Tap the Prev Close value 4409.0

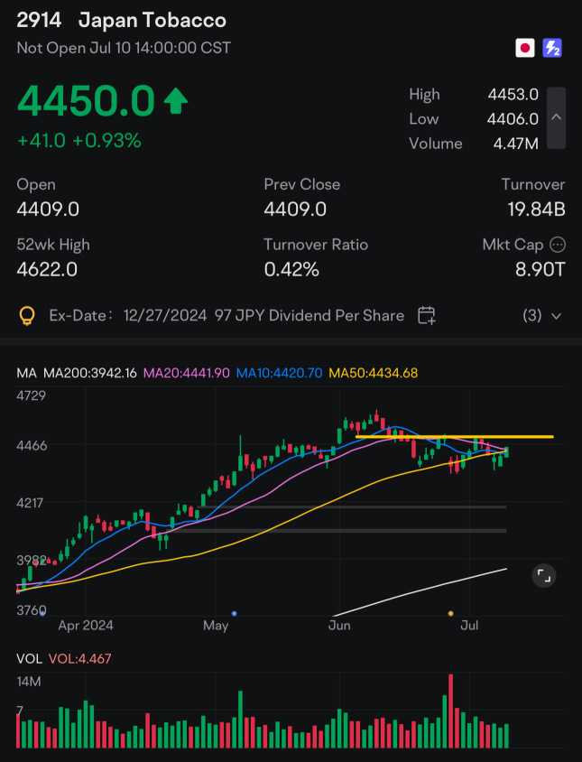point(295,209)
